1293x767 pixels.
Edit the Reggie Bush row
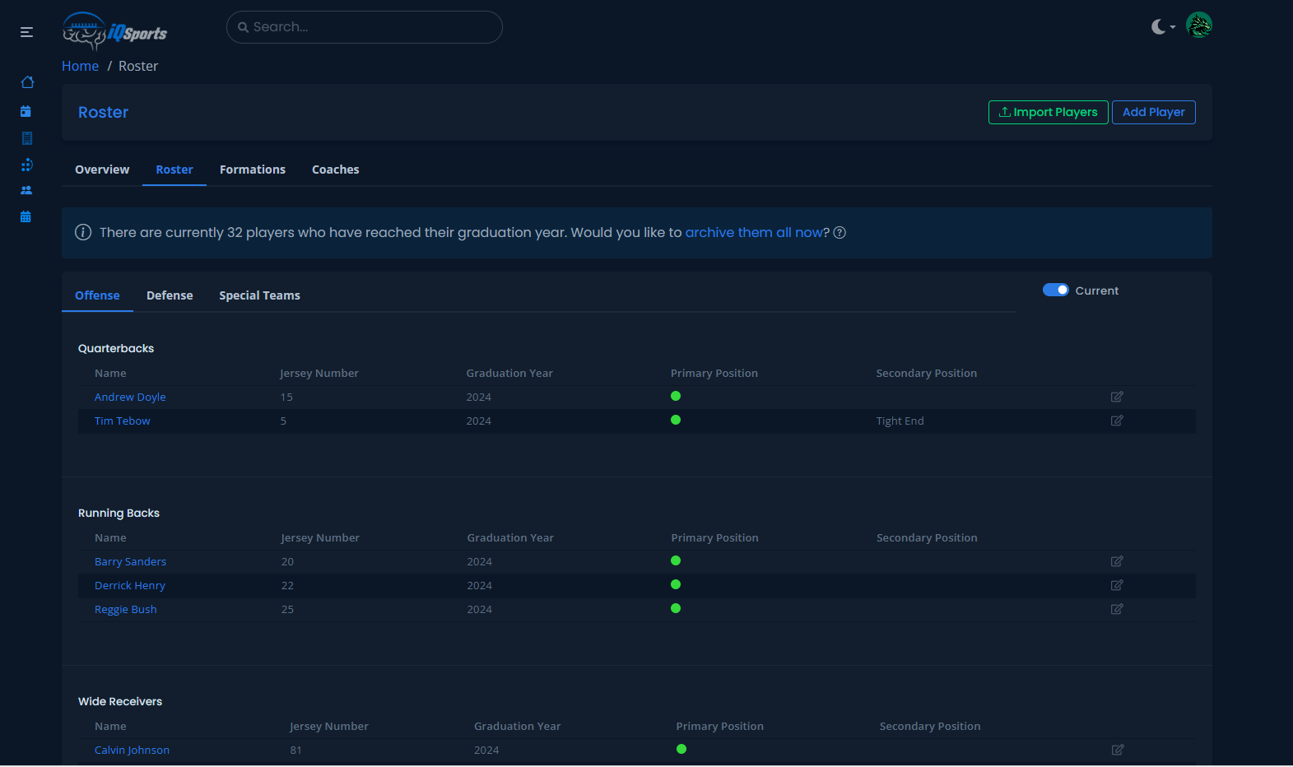pos(1117,609)
